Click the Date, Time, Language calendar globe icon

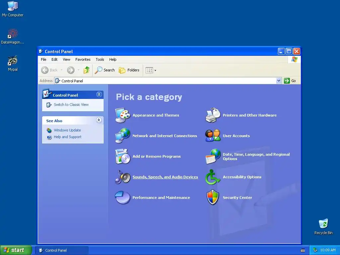tap(213, 156)
